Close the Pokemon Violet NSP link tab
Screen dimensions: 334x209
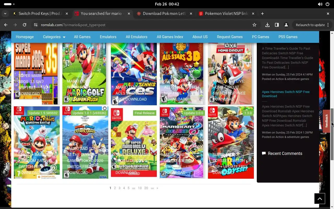pyautogui.click(x=253, y=14)
